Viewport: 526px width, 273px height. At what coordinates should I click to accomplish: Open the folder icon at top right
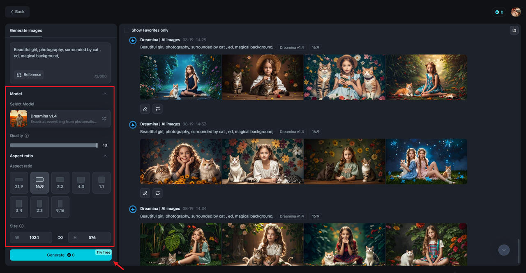[x=514, y=30]
